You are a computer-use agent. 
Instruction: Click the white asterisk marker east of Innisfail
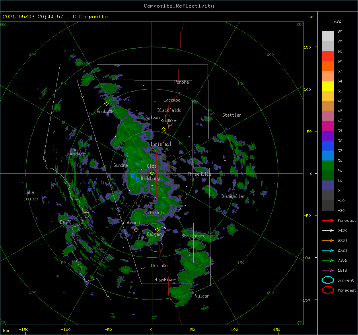pyautogui.click(x=189, y=137)
